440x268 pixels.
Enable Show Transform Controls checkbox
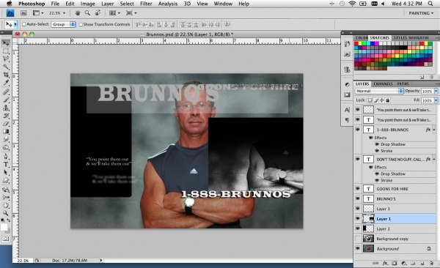pyautogui.click(x=81, y=24)
